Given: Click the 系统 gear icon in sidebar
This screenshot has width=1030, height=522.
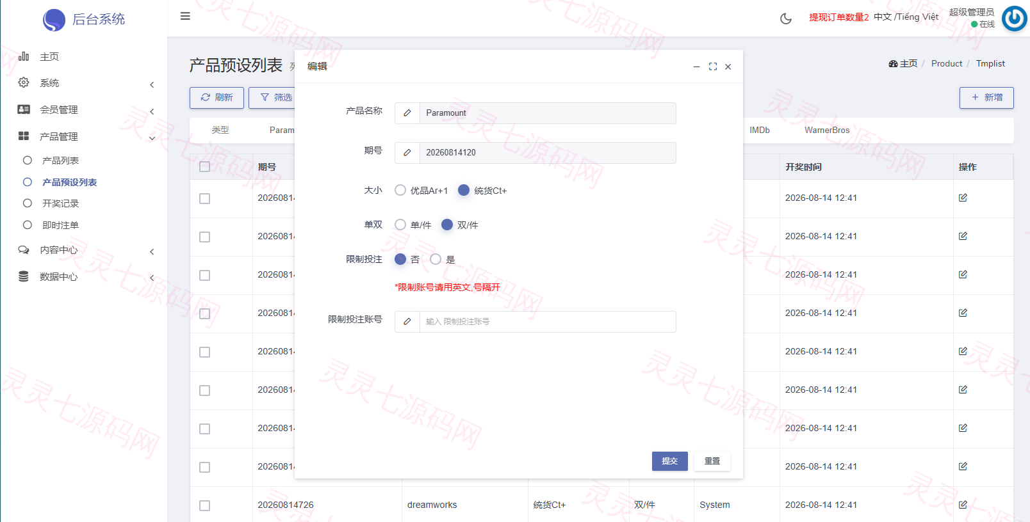Looking at the screenshot, I should (x=24, y=83).
